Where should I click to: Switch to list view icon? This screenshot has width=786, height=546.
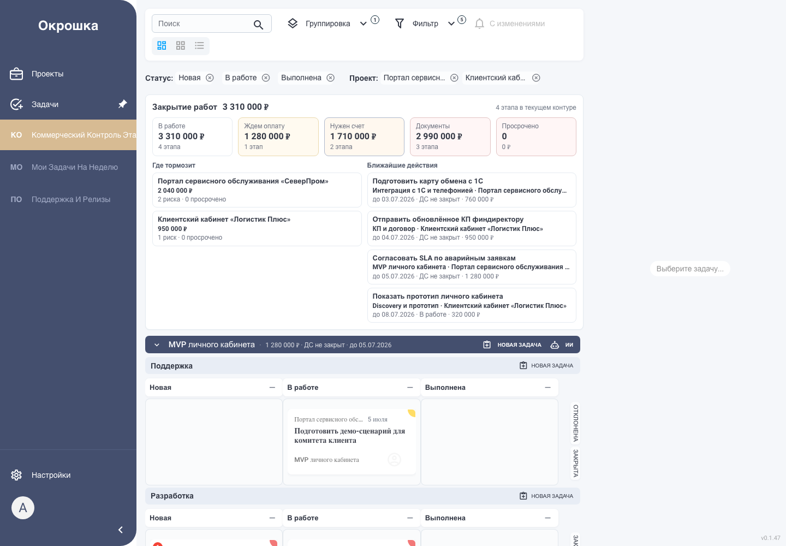pos(199,45)
